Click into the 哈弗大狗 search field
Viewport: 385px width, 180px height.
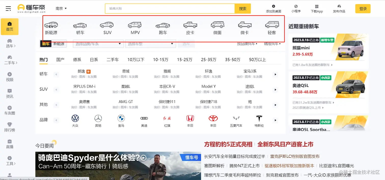click(x=170, y=8)
